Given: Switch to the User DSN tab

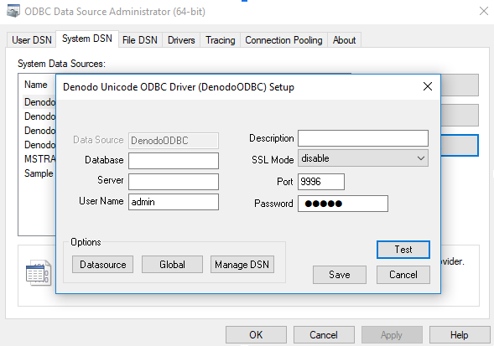Looking at the screenshot, I should (32, 40).
